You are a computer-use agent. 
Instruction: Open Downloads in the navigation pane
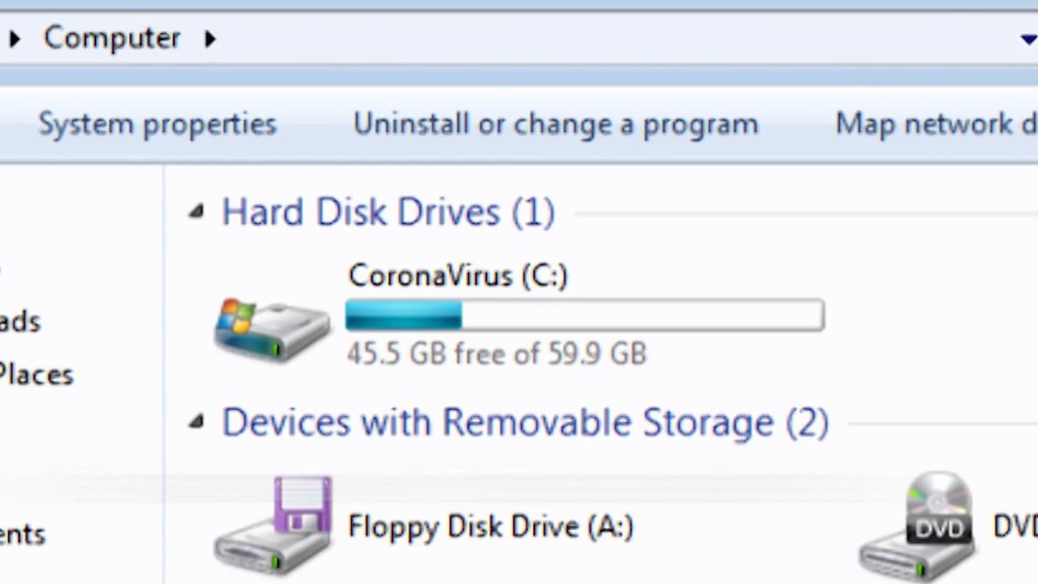click(x=20, y=321)
